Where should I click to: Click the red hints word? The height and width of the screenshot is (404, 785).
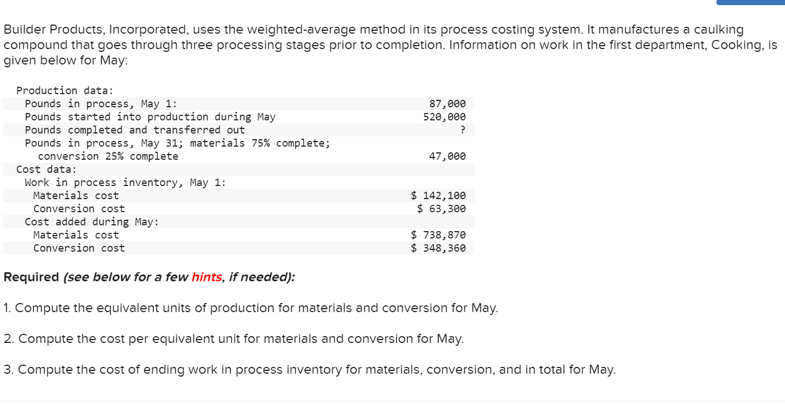click(x=207, y=277)
